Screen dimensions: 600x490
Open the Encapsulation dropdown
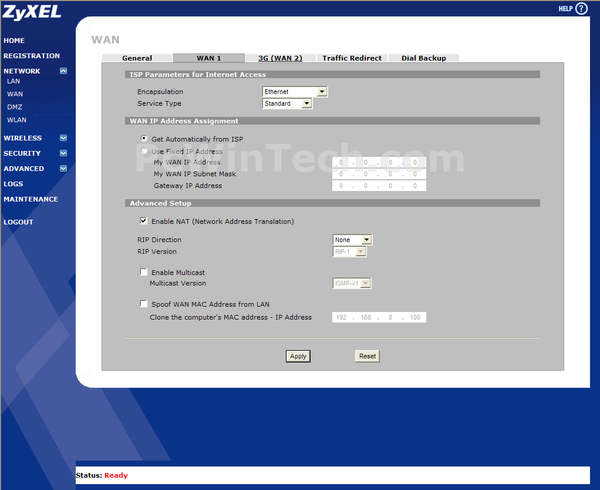click(295, 92)
